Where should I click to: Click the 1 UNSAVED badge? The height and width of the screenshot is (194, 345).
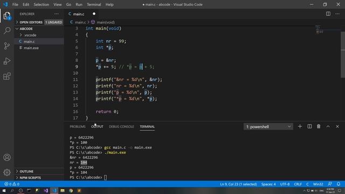click(x=54, y=22)
